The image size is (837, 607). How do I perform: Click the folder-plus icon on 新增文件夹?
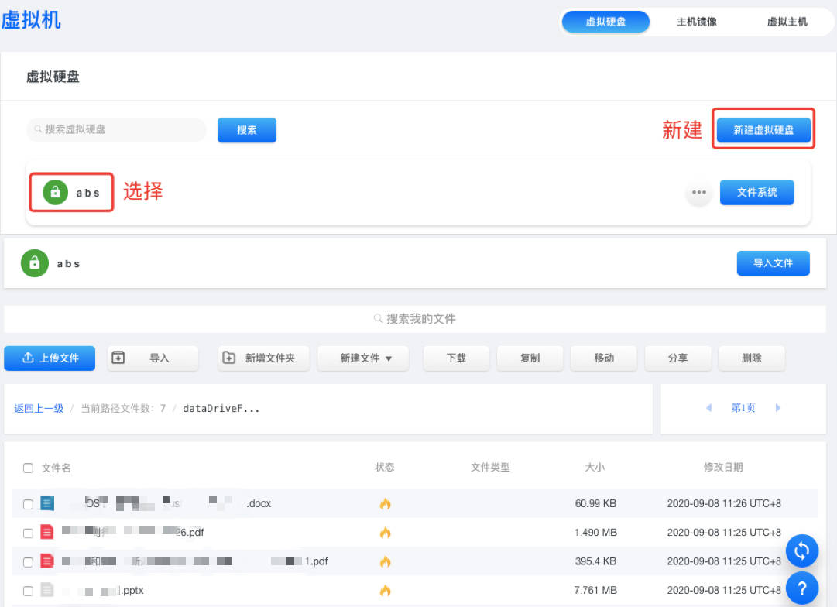(229, 357)
